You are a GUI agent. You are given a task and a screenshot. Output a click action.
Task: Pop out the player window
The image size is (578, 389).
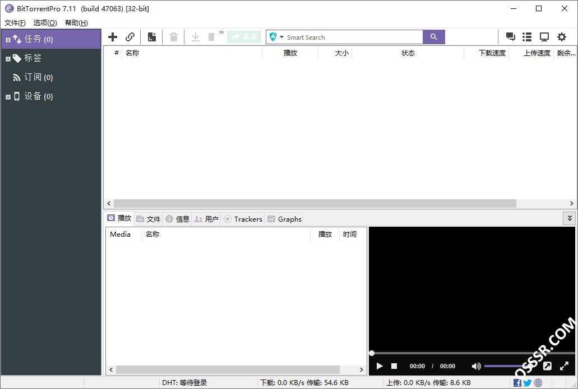(547, 366)
